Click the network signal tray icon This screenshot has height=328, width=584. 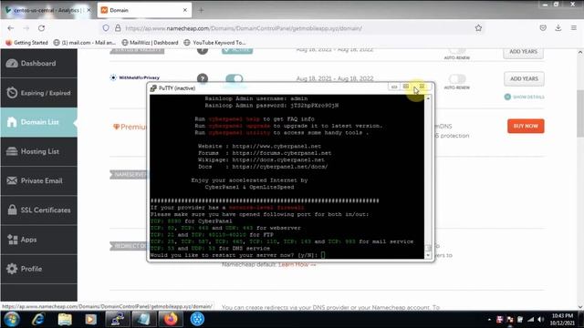[531, 320]
